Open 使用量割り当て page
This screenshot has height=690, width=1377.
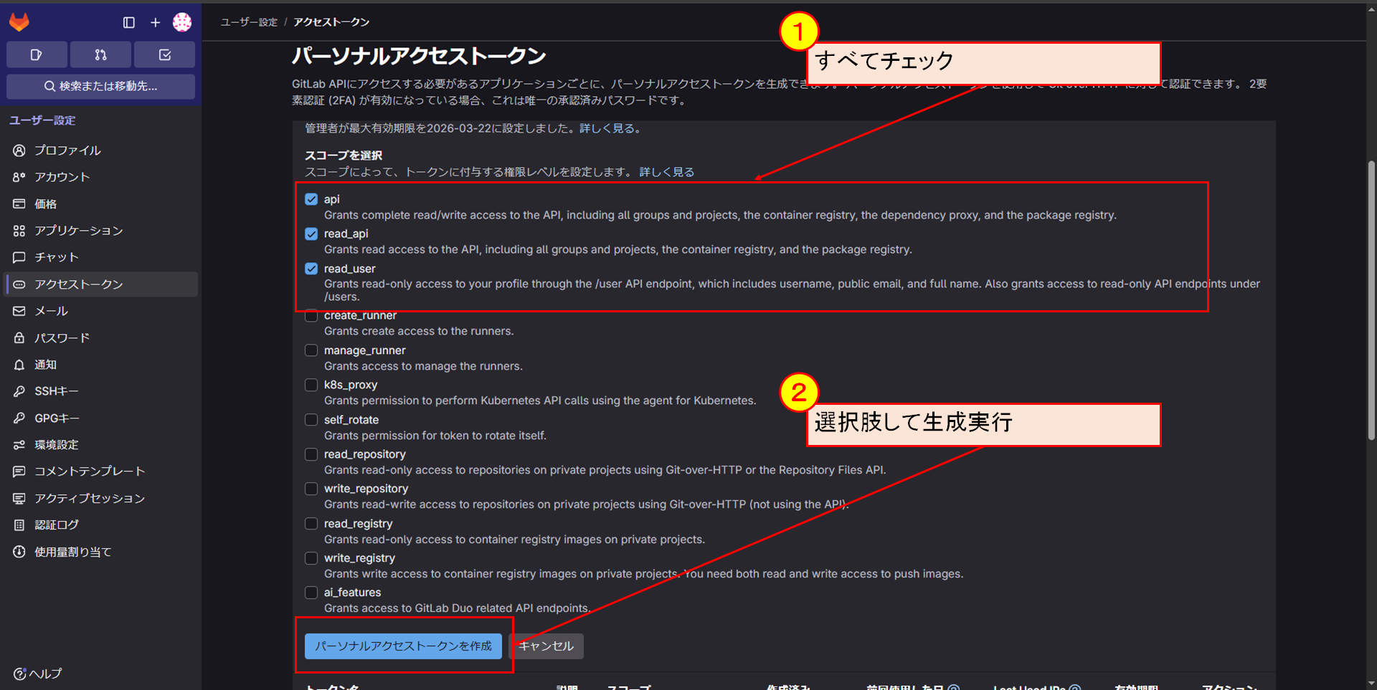[101, 552]
